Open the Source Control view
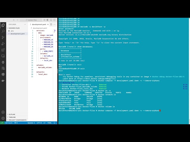The image size is (190, 142). [x=3, y=38]
